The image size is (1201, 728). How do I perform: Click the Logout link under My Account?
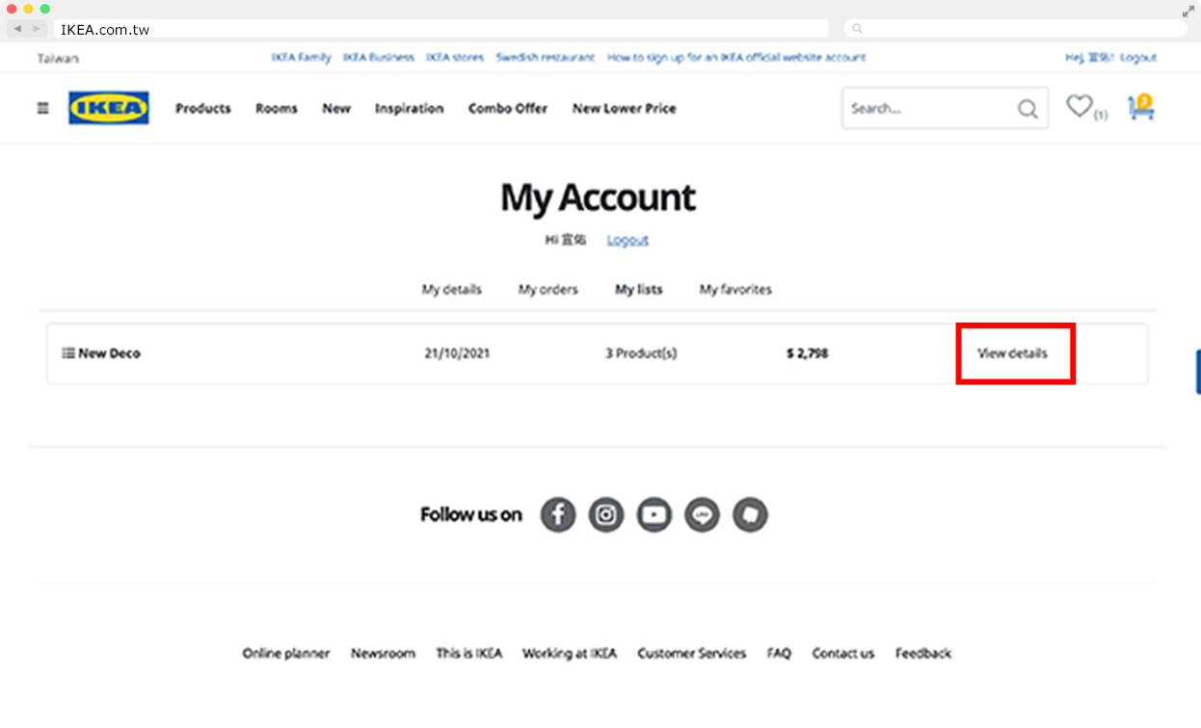627,241
